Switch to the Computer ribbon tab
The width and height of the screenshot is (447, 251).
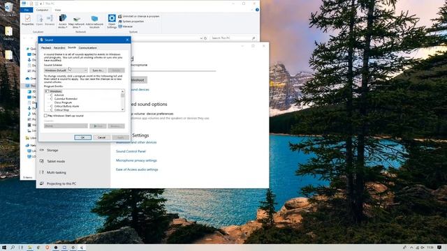42,10
